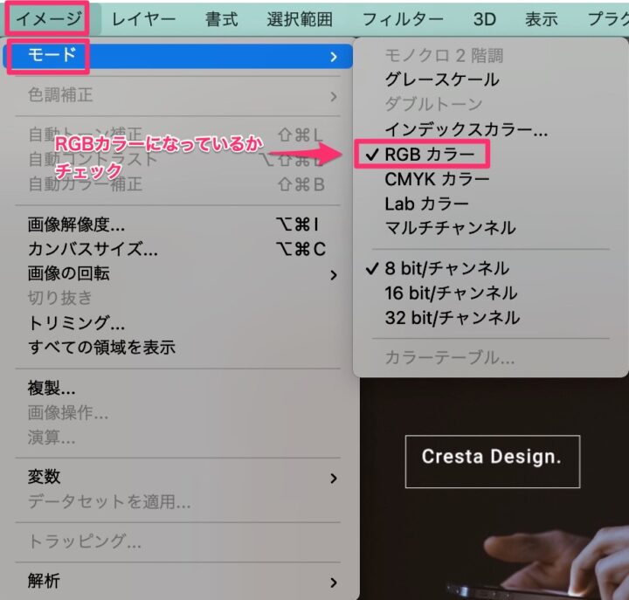Switch mode to グレースケール
Screen dimensions: 629x600
(490, 79)
